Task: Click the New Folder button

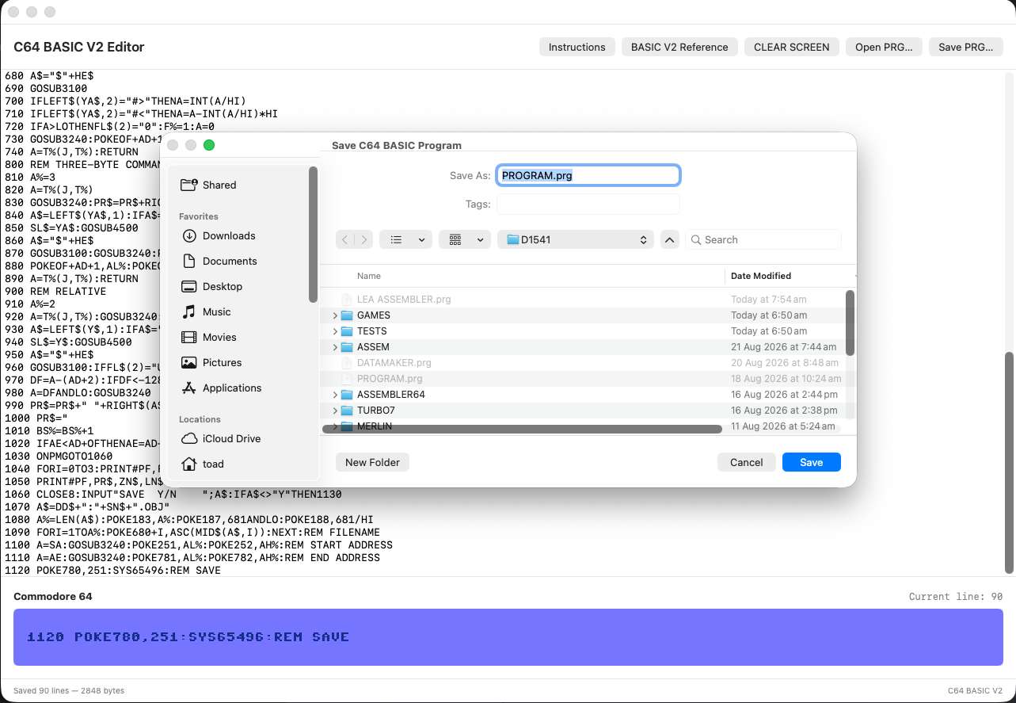Action: (372, 462)
